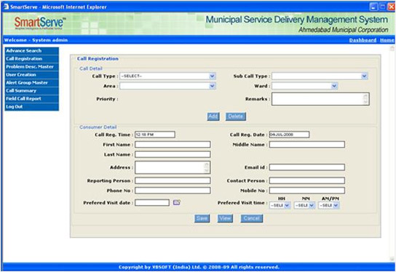Open Alert Group Master menu item

point(32,83)
